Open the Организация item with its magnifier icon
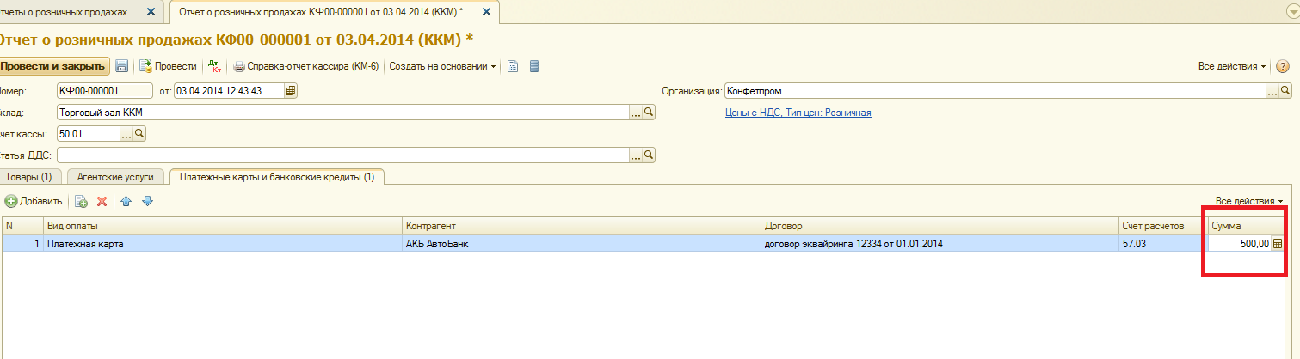 tap(1285, 90)
